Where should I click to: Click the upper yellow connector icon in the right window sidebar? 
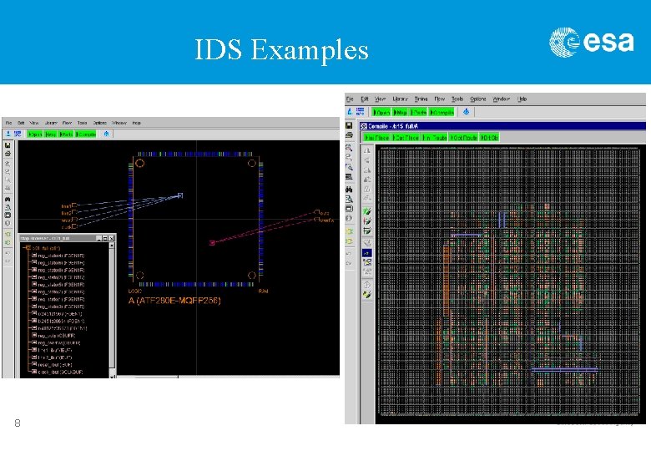click(x=349, y=231)
